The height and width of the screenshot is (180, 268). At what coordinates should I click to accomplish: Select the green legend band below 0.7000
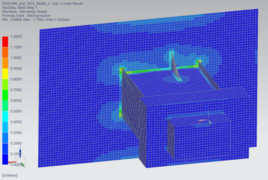[5, 95]
